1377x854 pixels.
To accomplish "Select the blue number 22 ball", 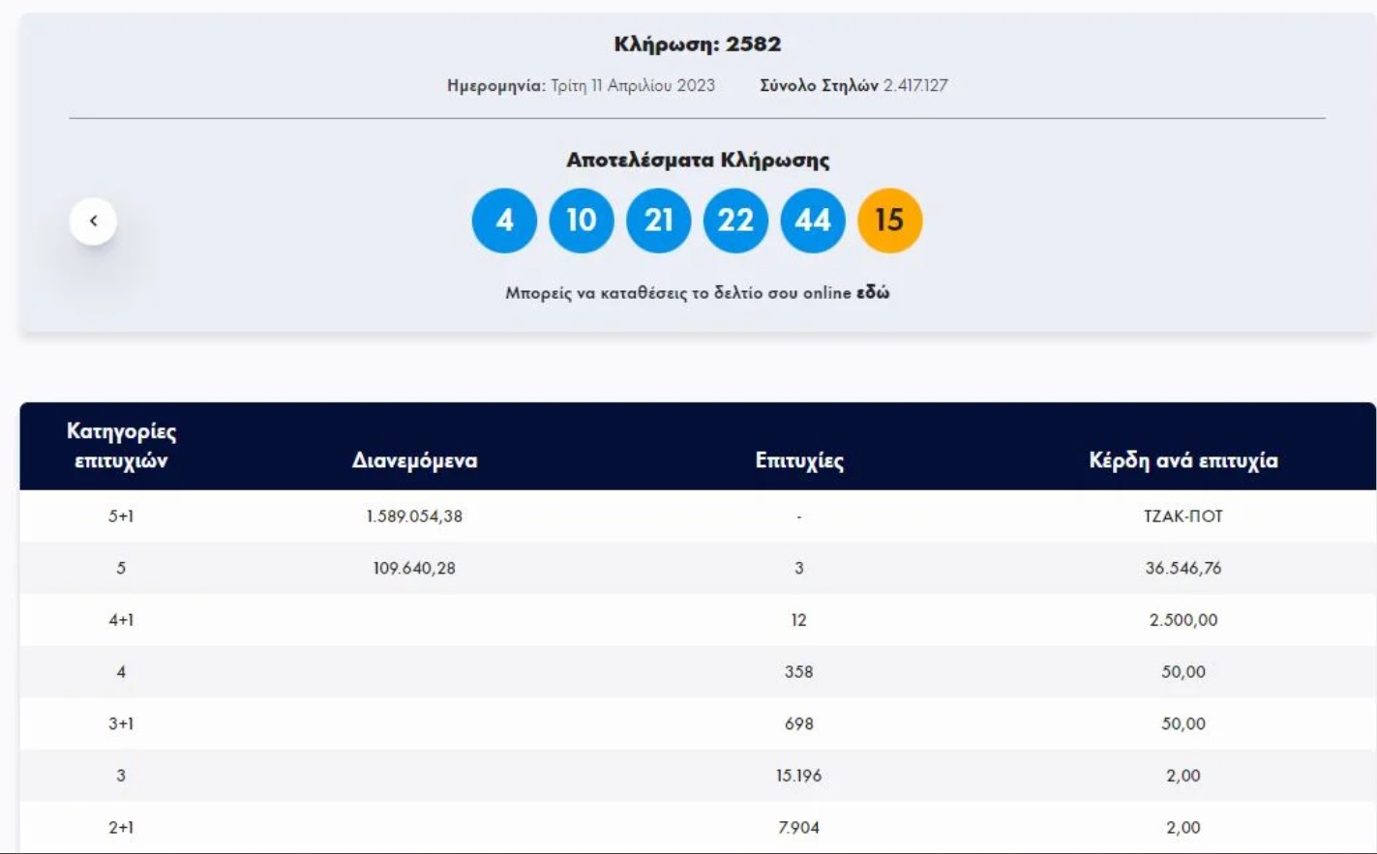I will point(735,221).
